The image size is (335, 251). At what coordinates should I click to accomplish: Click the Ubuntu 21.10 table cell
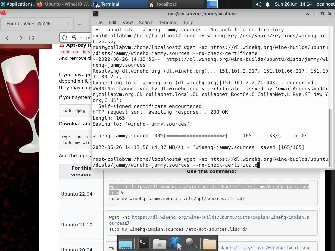[81, 225]
